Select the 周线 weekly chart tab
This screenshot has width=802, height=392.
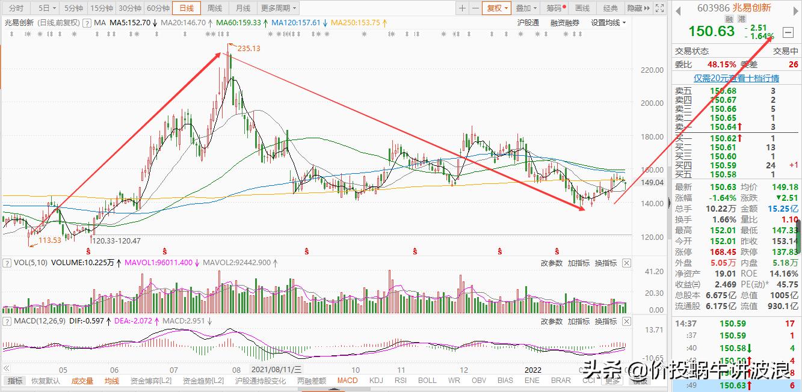pyautogui.click(x=215, y=8)
